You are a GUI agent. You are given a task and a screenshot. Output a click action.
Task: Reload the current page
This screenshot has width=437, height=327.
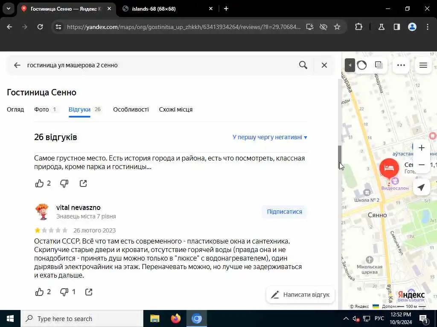[40, 27]
